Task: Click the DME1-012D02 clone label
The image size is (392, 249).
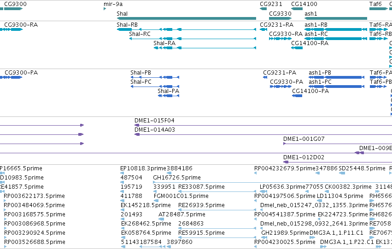Action: (304, 157)
